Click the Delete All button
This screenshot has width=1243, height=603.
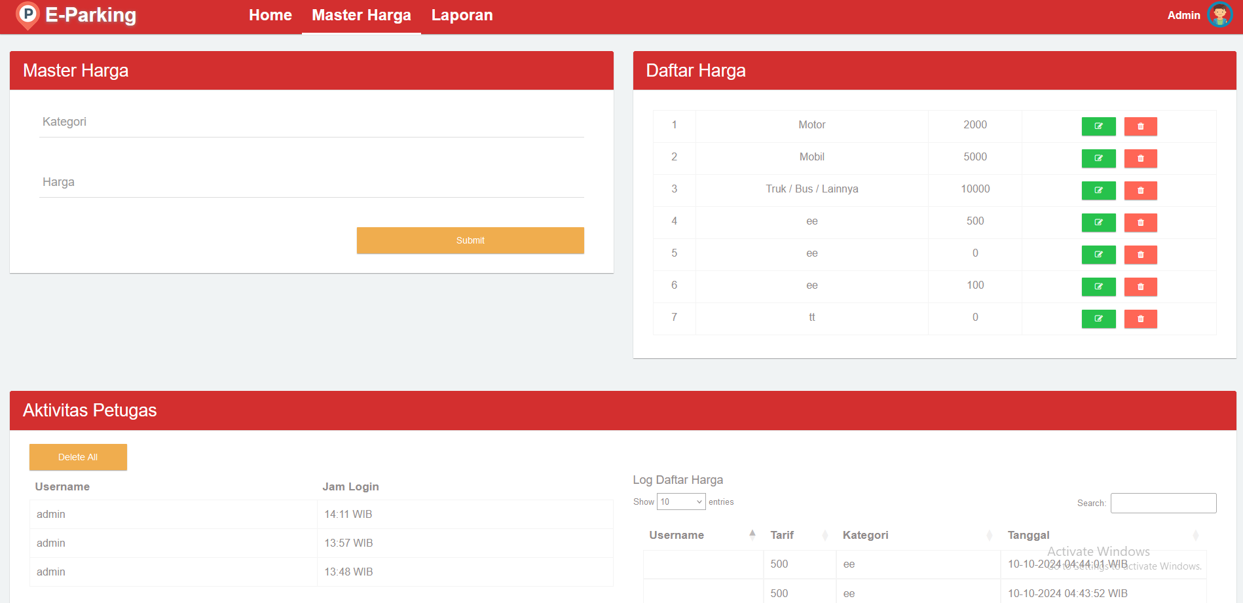(78, 457)
